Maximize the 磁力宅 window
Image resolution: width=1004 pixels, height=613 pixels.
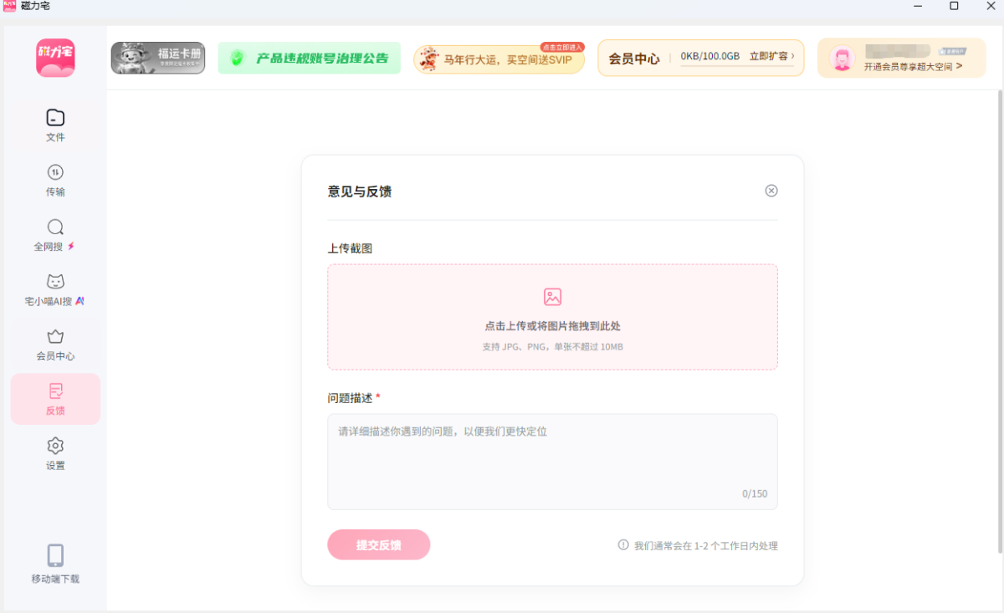click(954, 6)
